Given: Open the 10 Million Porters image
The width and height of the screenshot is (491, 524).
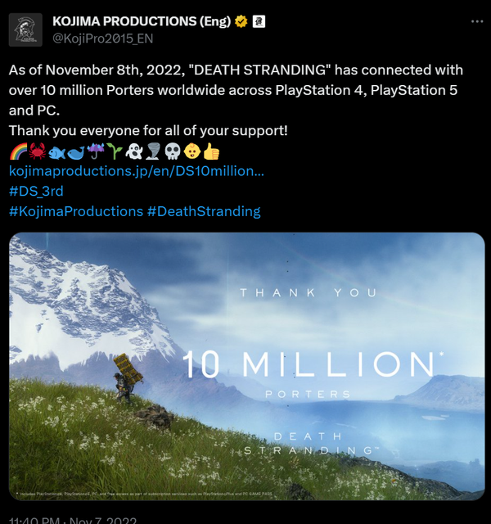Looking at the screenshot, I should [247, 366].
